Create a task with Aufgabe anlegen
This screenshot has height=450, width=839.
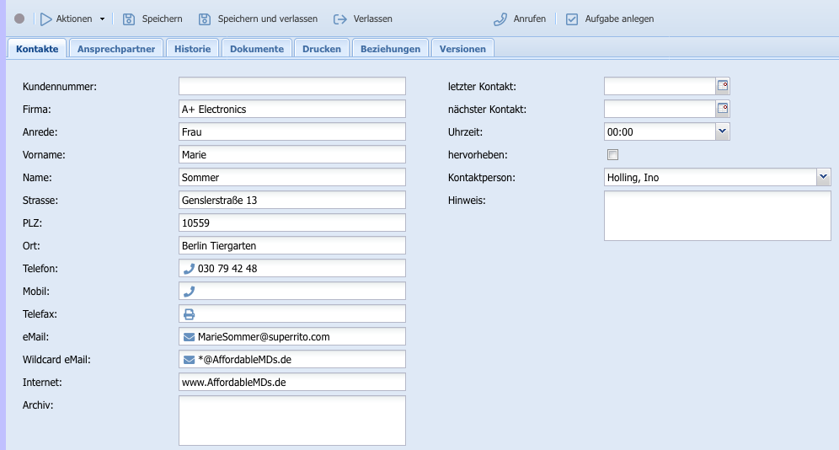point(610,19)
